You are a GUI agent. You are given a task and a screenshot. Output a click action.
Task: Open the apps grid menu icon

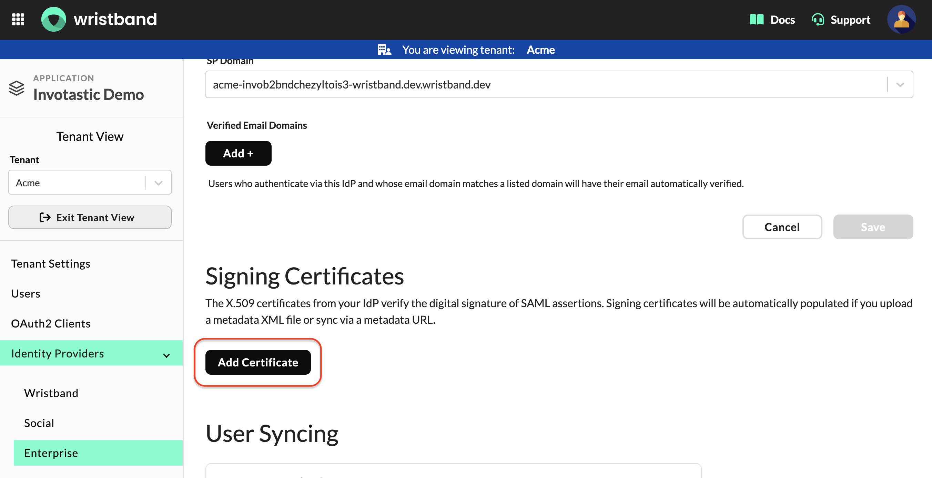click(x=18, y=19)
